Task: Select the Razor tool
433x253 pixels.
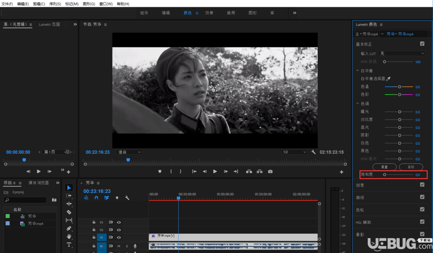Action: (x=69, y=212)
